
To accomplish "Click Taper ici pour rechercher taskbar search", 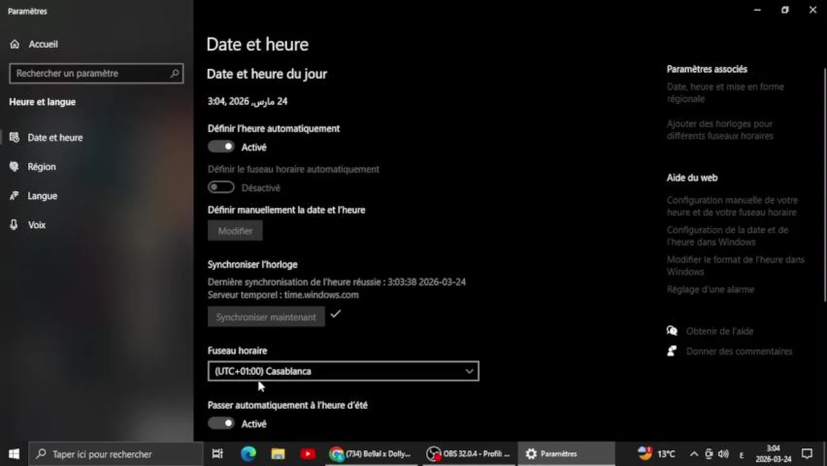I will tap(116, 454).
